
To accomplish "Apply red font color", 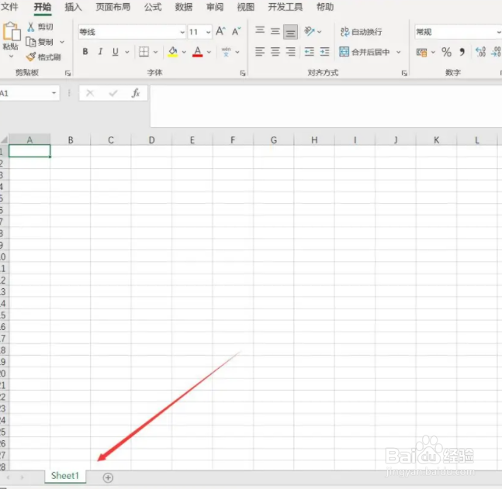I will pyautogui.click(x=198, y=51).
